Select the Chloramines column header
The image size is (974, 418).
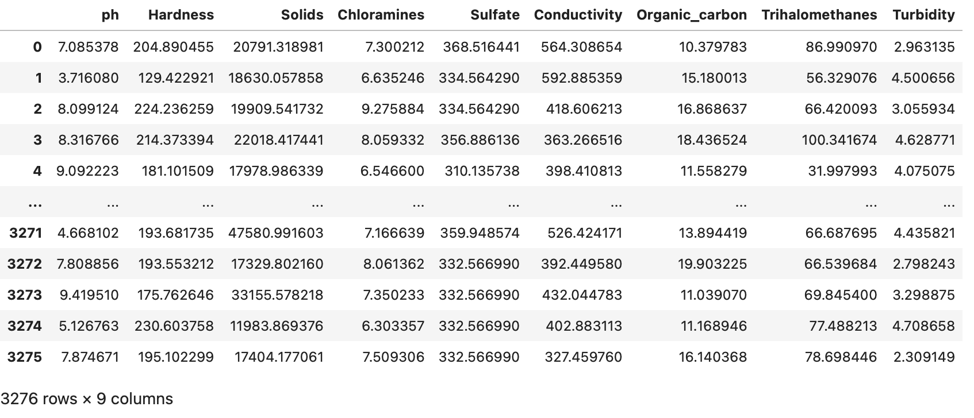(x=381, y=15)
